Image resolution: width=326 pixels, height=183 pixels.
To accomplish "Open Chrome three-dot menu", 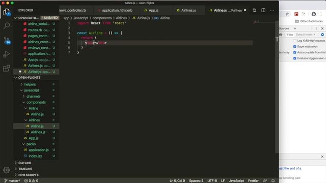I will click(321, 14).
